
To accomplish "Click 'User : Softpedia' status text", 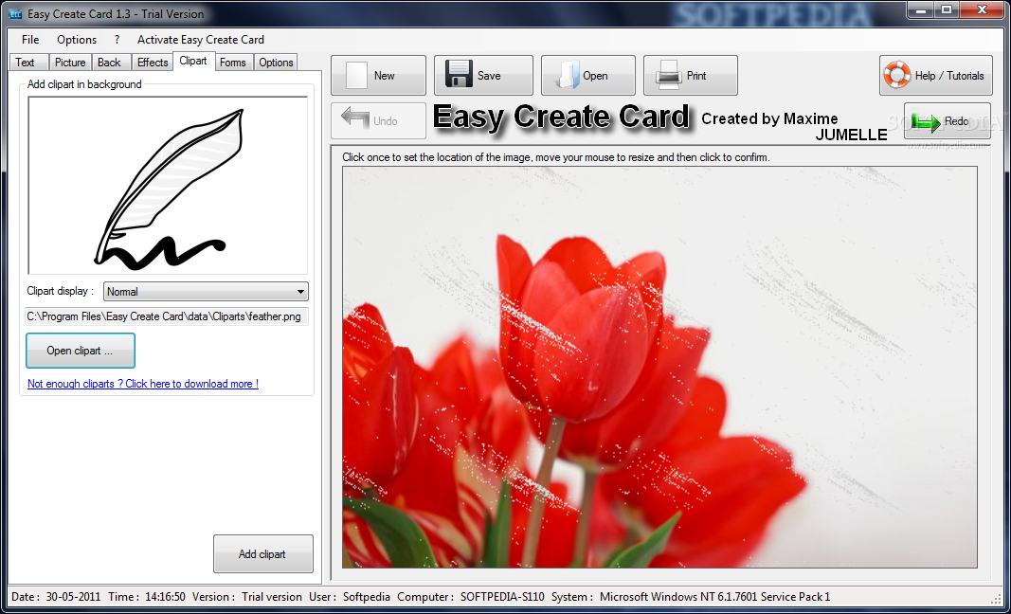I will point(350,597).
